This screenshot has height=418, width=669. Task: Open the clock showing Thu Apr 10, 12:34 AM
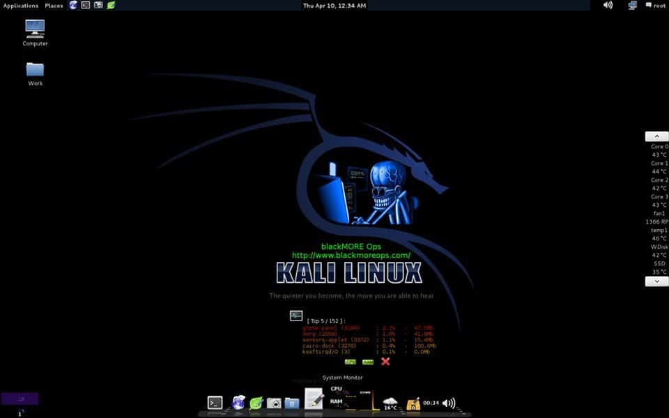(334, 6)
